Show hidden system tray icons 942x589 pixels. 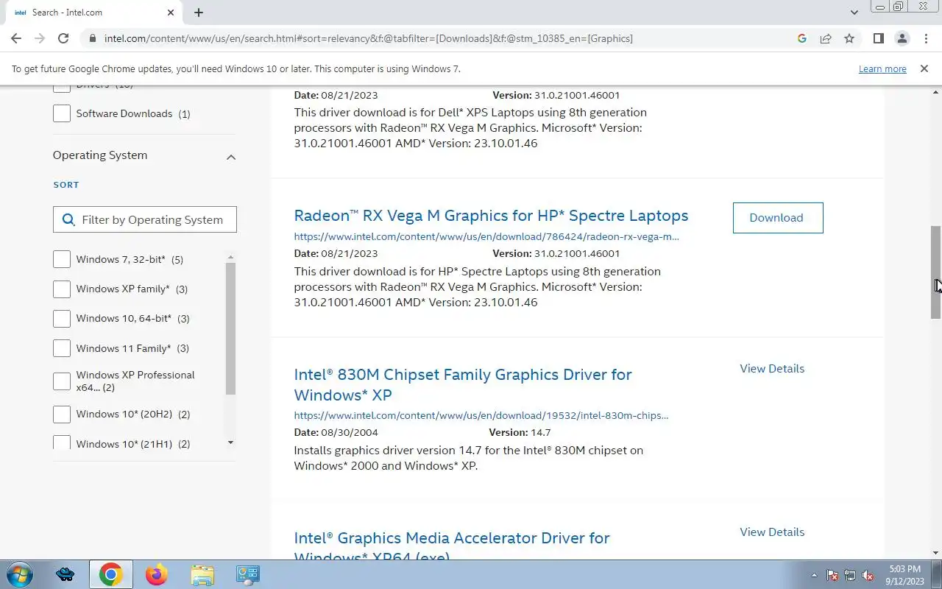pyautogui.click(x=814, y=576)
